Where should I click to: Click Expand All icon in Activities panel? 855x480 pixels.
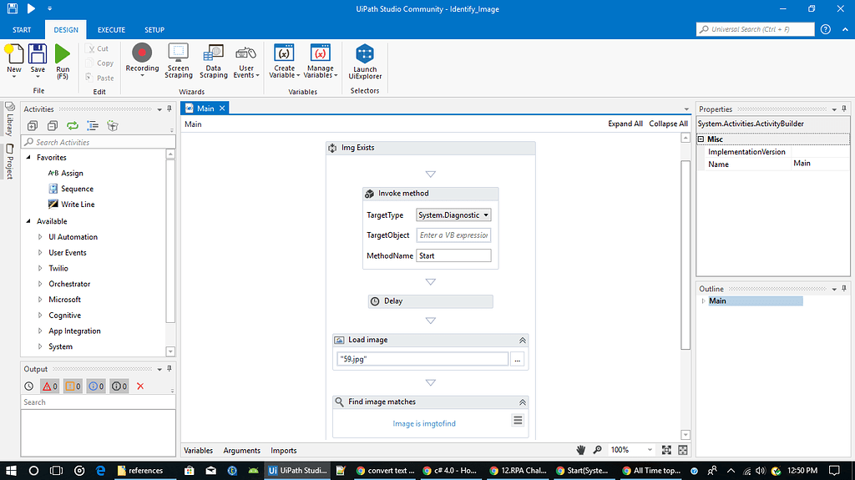33,126
